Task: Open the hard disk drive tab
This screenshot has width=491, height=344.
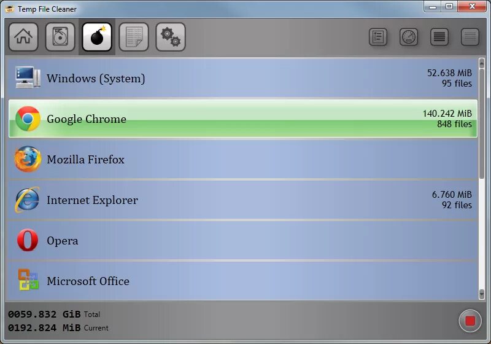Action: pos(60,37)
